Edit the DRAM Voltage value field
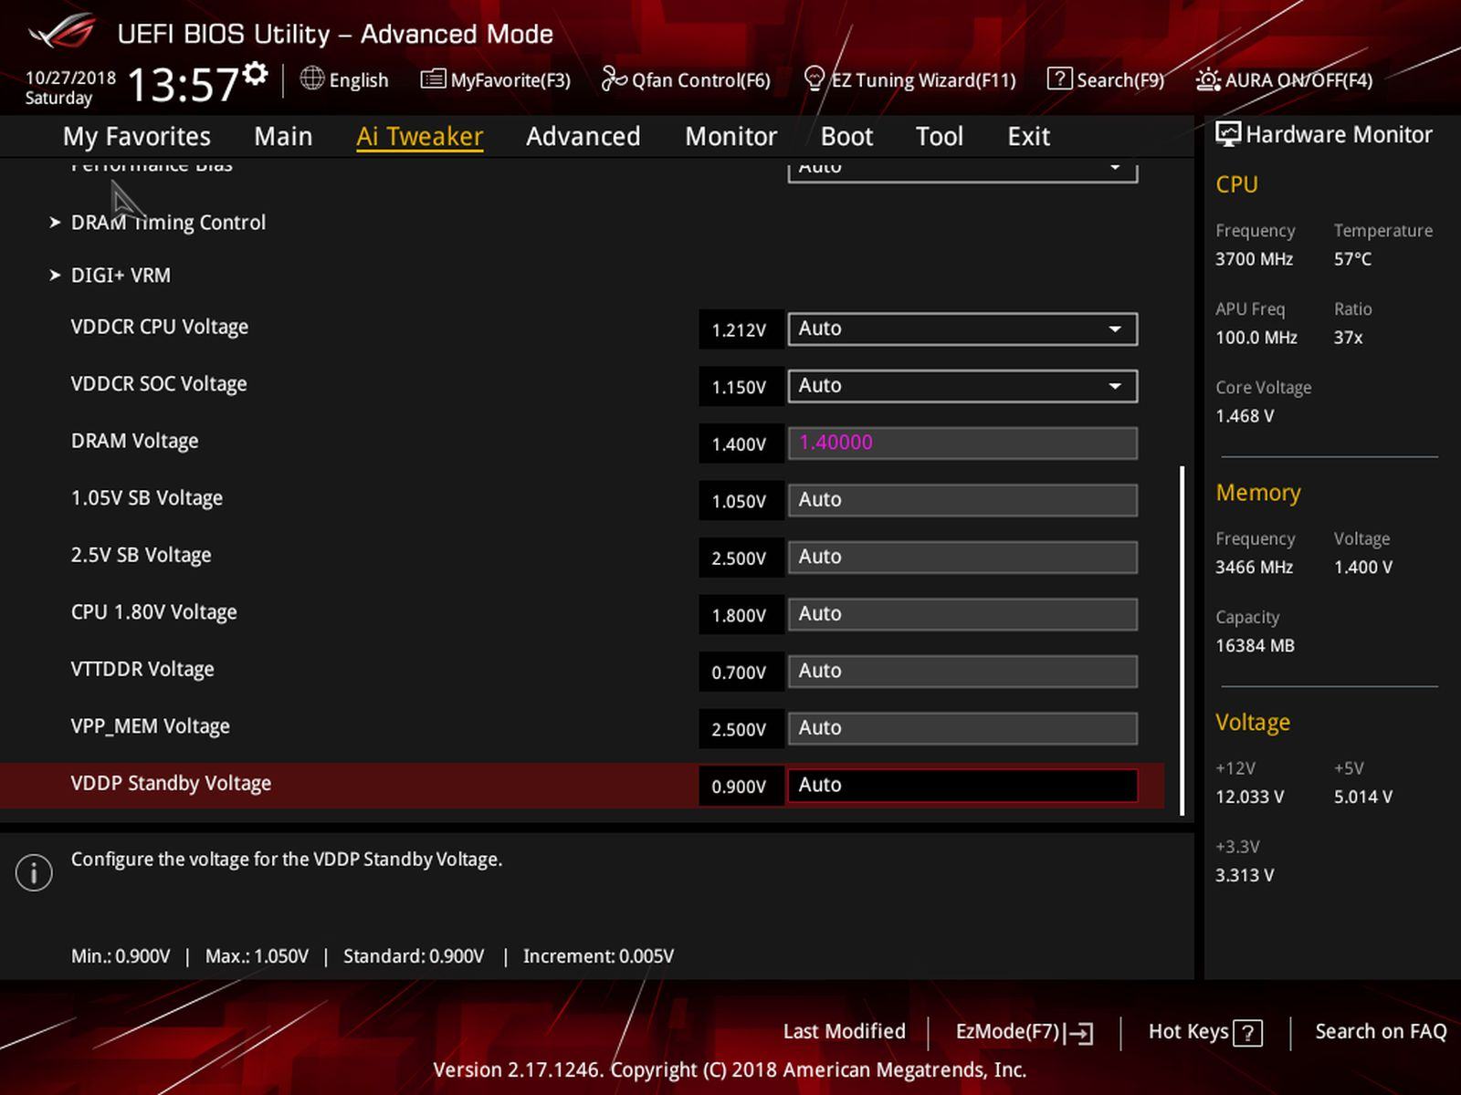 coord(962,443)
